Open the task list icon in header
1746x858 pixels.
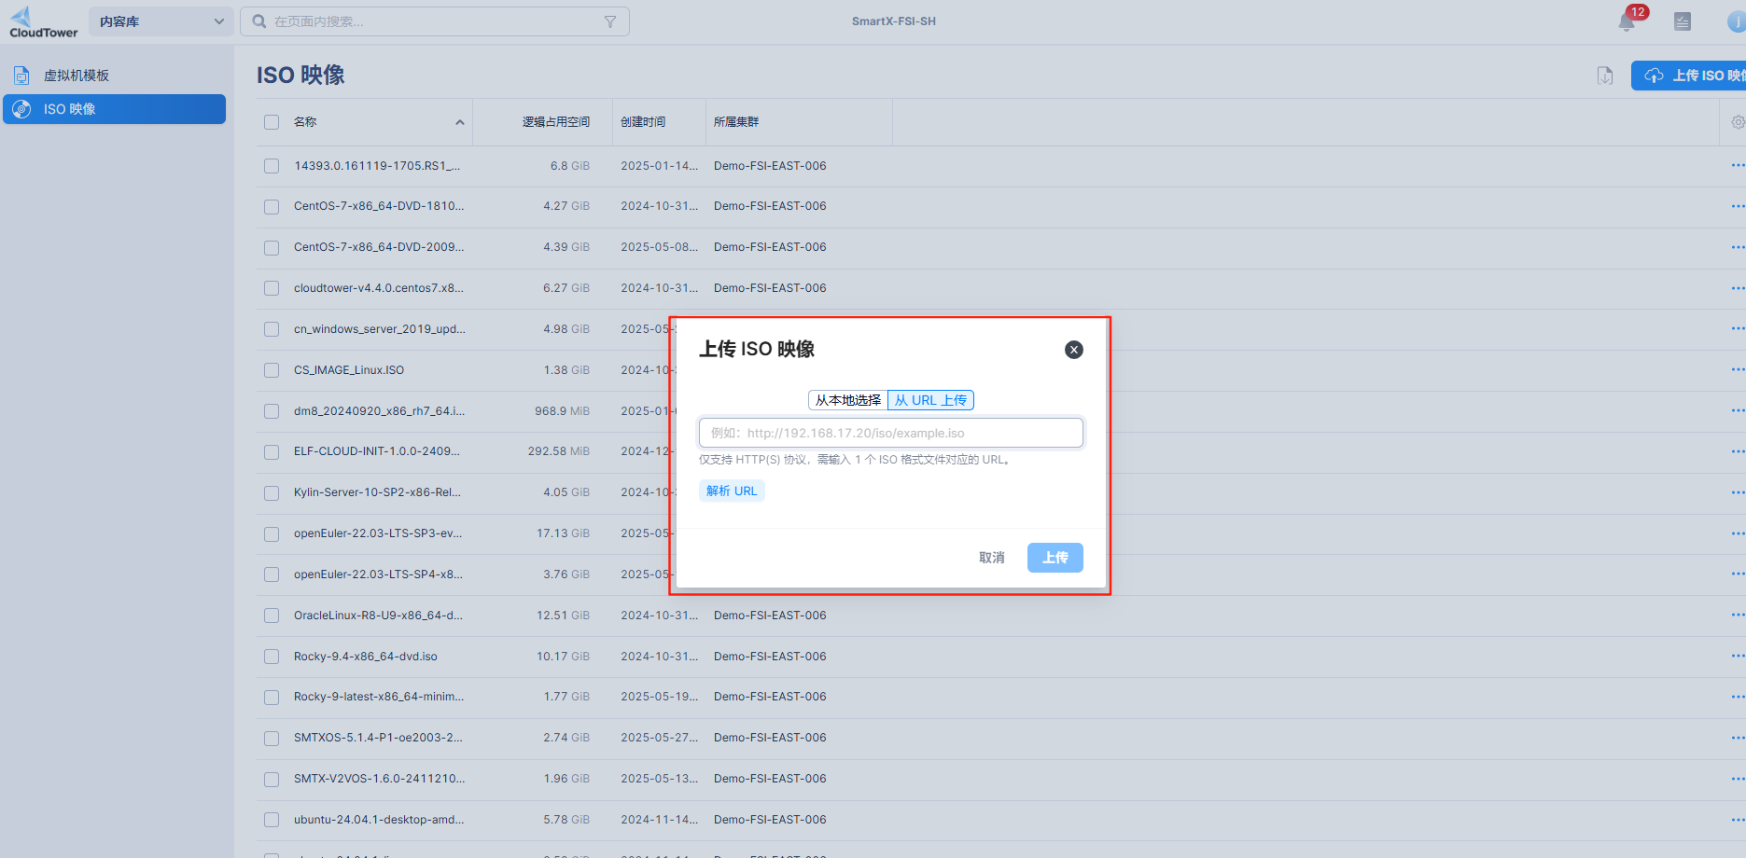(1682, 21)
